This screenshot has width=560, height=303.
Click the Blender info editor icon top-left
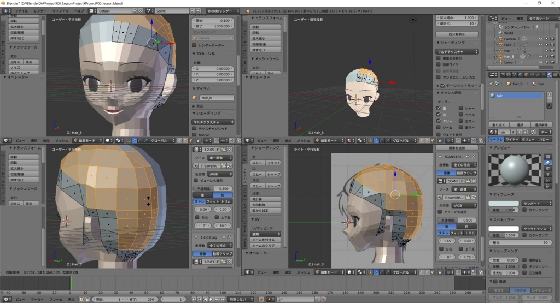pos(6,11)
